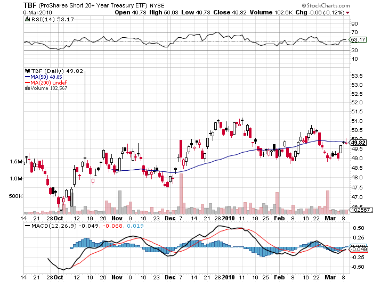The height and width of the screenshot is (282, 373).
Task: Click the MA(200) undef legend text
Action: click(x=49, y=82)
